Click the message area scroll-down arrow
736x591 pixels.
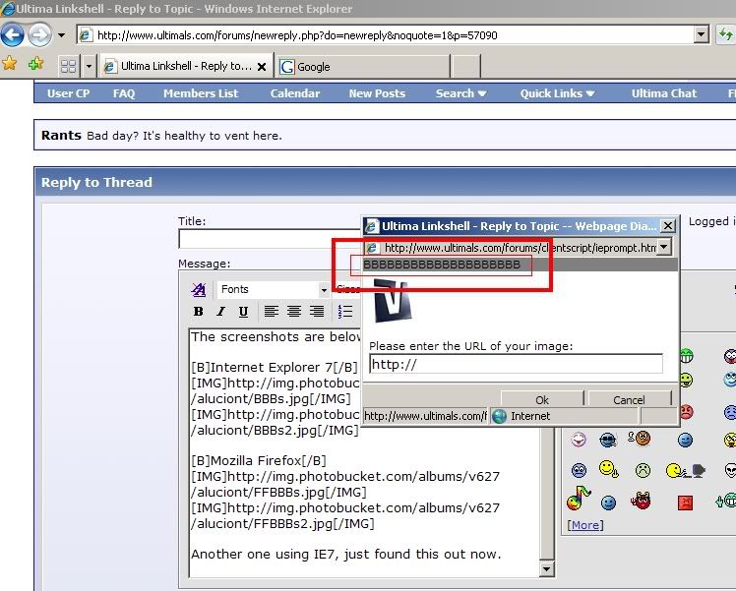546,569
